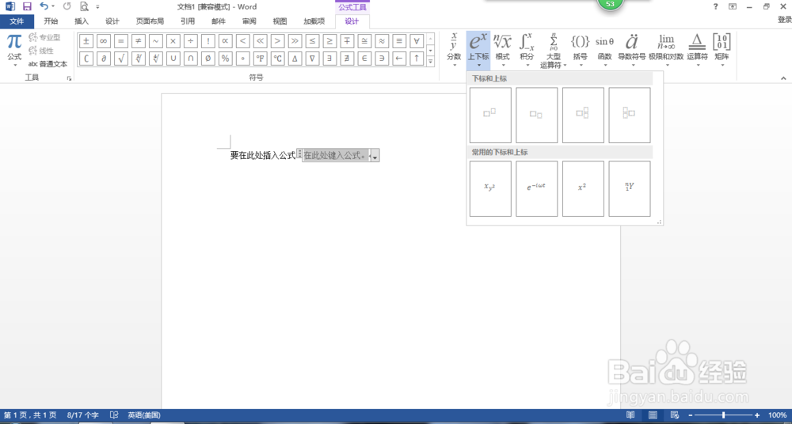Viewport: 792px width, 424px height.
Task: Switch to the 页面布局 Page Layout tab
Action: (x=150, y=21)
